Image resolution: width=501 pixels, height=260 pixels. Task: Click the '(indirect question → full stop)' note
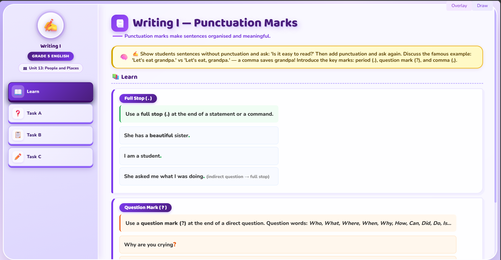(238, 177)
